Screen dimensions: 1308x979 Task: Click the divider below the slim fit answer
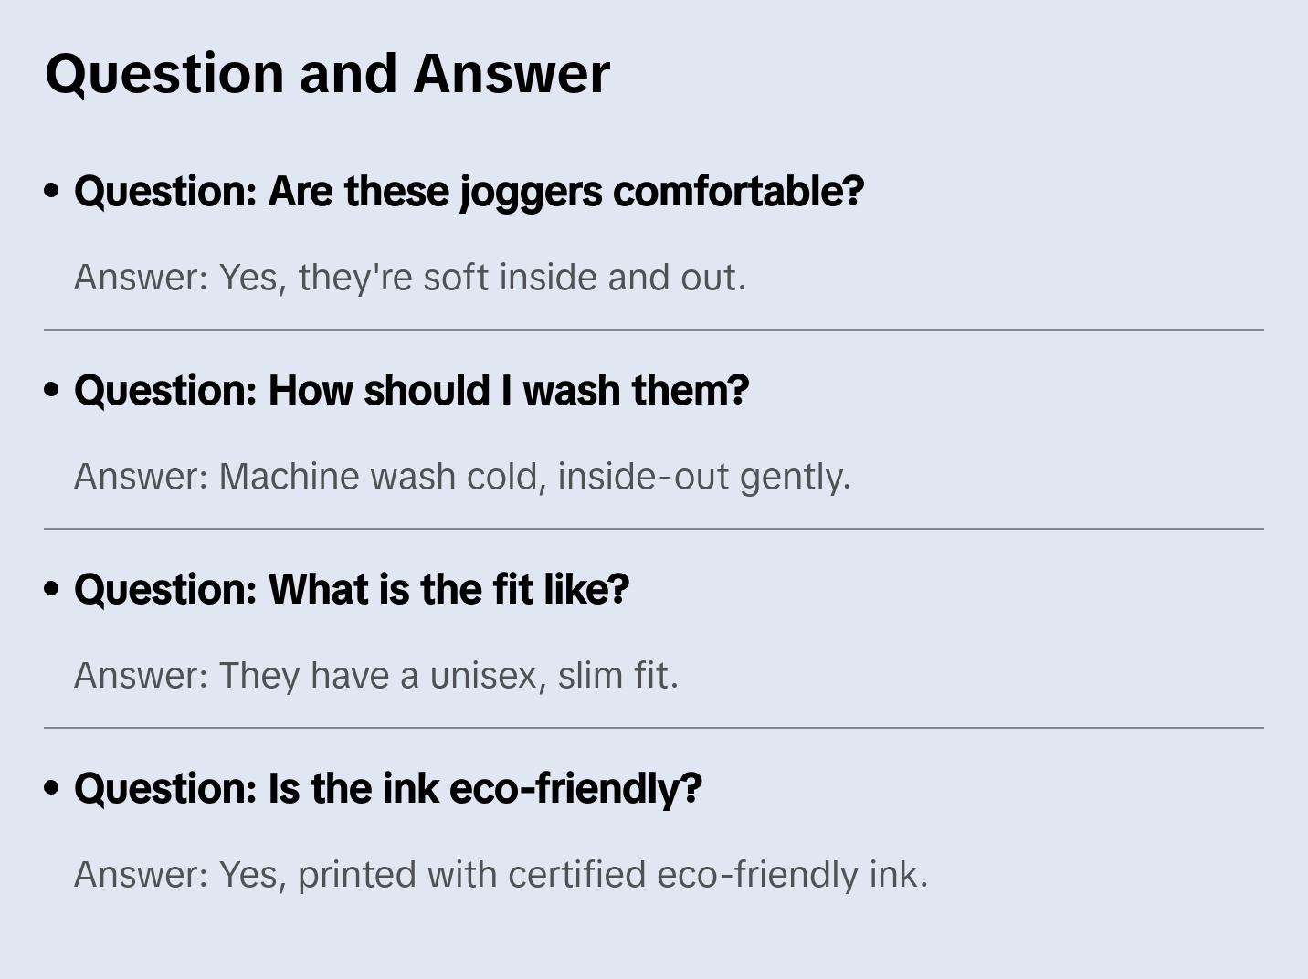654,728
